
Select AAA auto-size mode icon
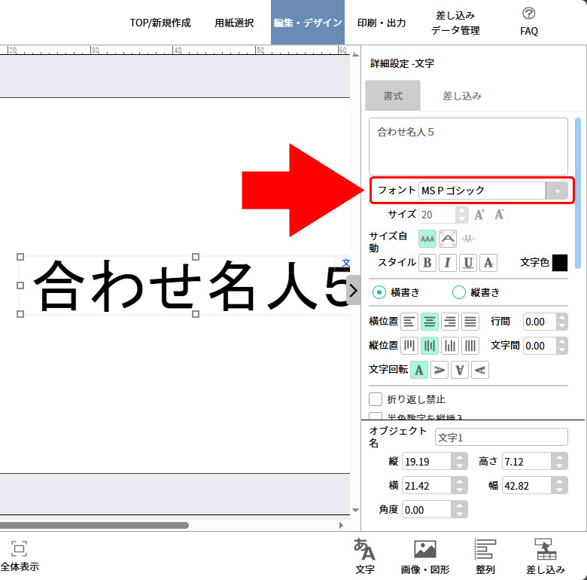(x=427, y=239)
